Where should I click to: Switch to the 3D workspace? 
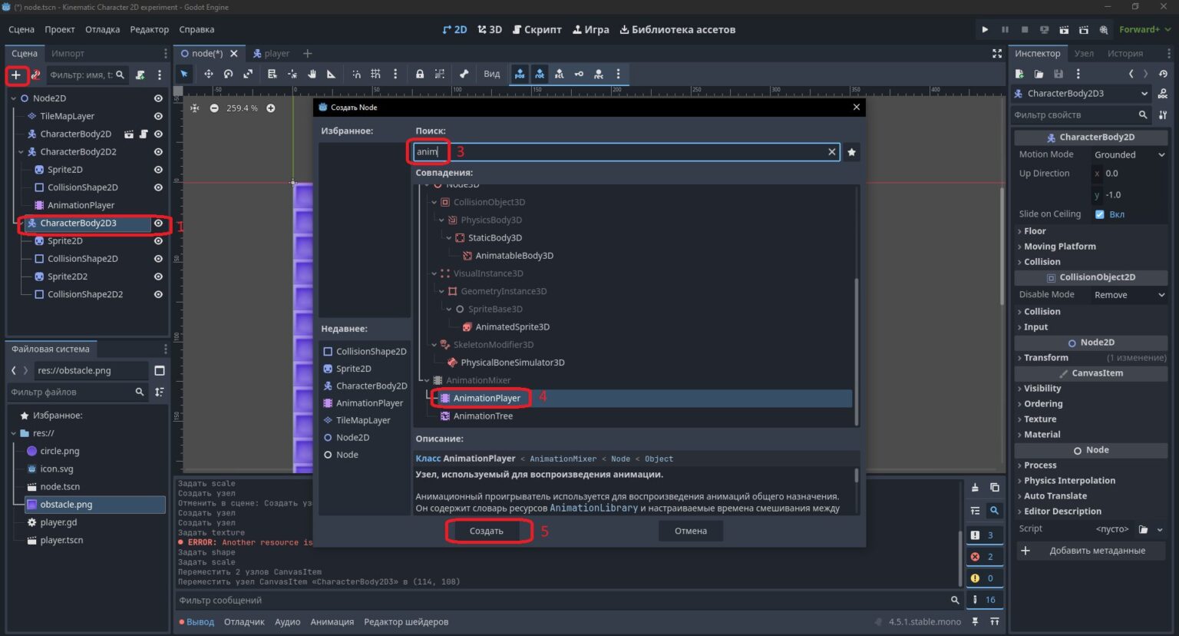coord(490,29)
